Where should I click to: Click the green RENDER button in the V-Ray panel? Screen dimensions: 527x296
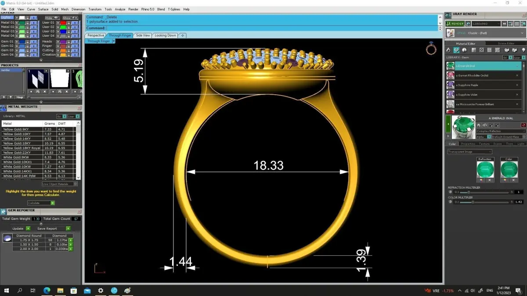pyautogui.click(x=455, y=24)
